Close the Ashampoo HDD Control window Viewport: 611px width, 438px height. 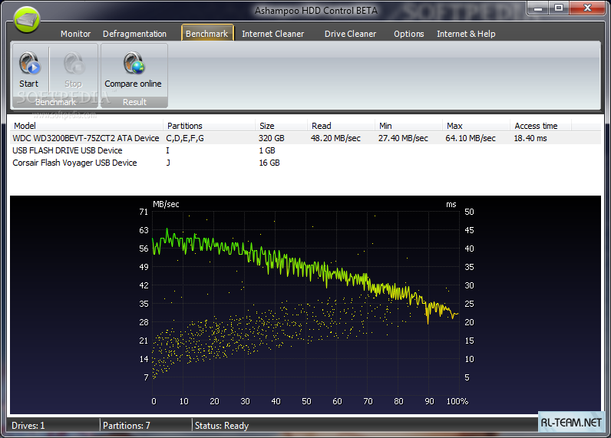(588, 8)
